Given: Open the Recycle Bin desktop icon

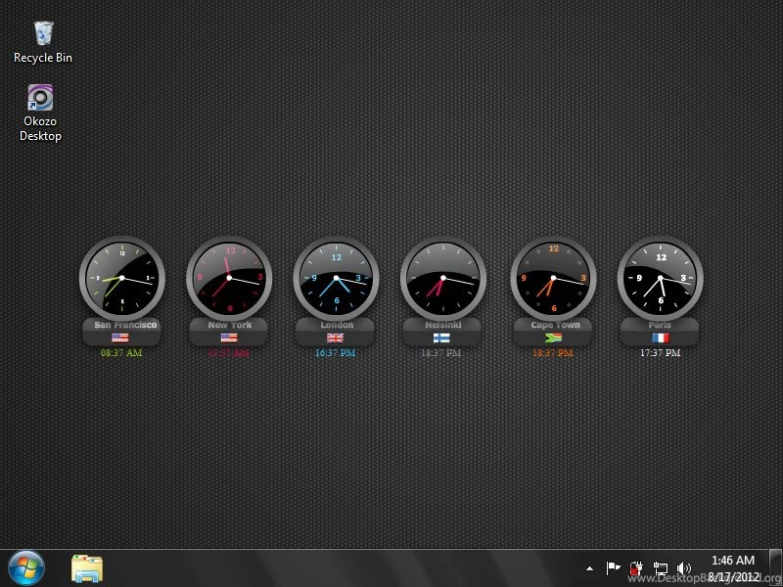Looking at the screenshot, I should point(43,35).
